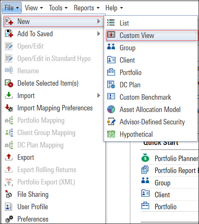Click Client label under Quick Start
The height and width of the screenshot is (224, 199).
[x=162, y=195]
